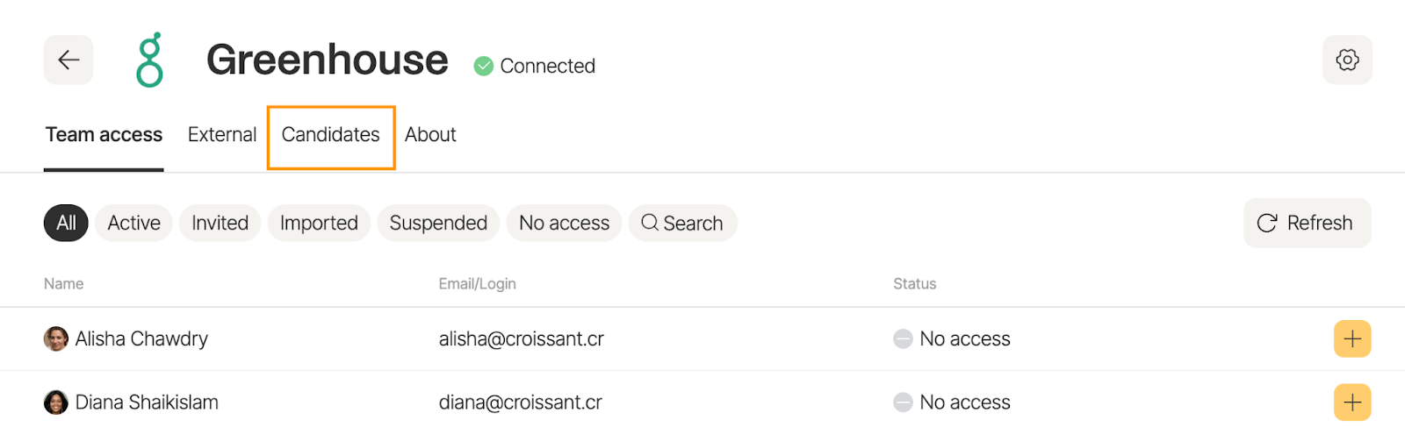The height and width of the screenshot is (427, 1405).
Task: Open the About tab
Action: (x=430, y=135)
